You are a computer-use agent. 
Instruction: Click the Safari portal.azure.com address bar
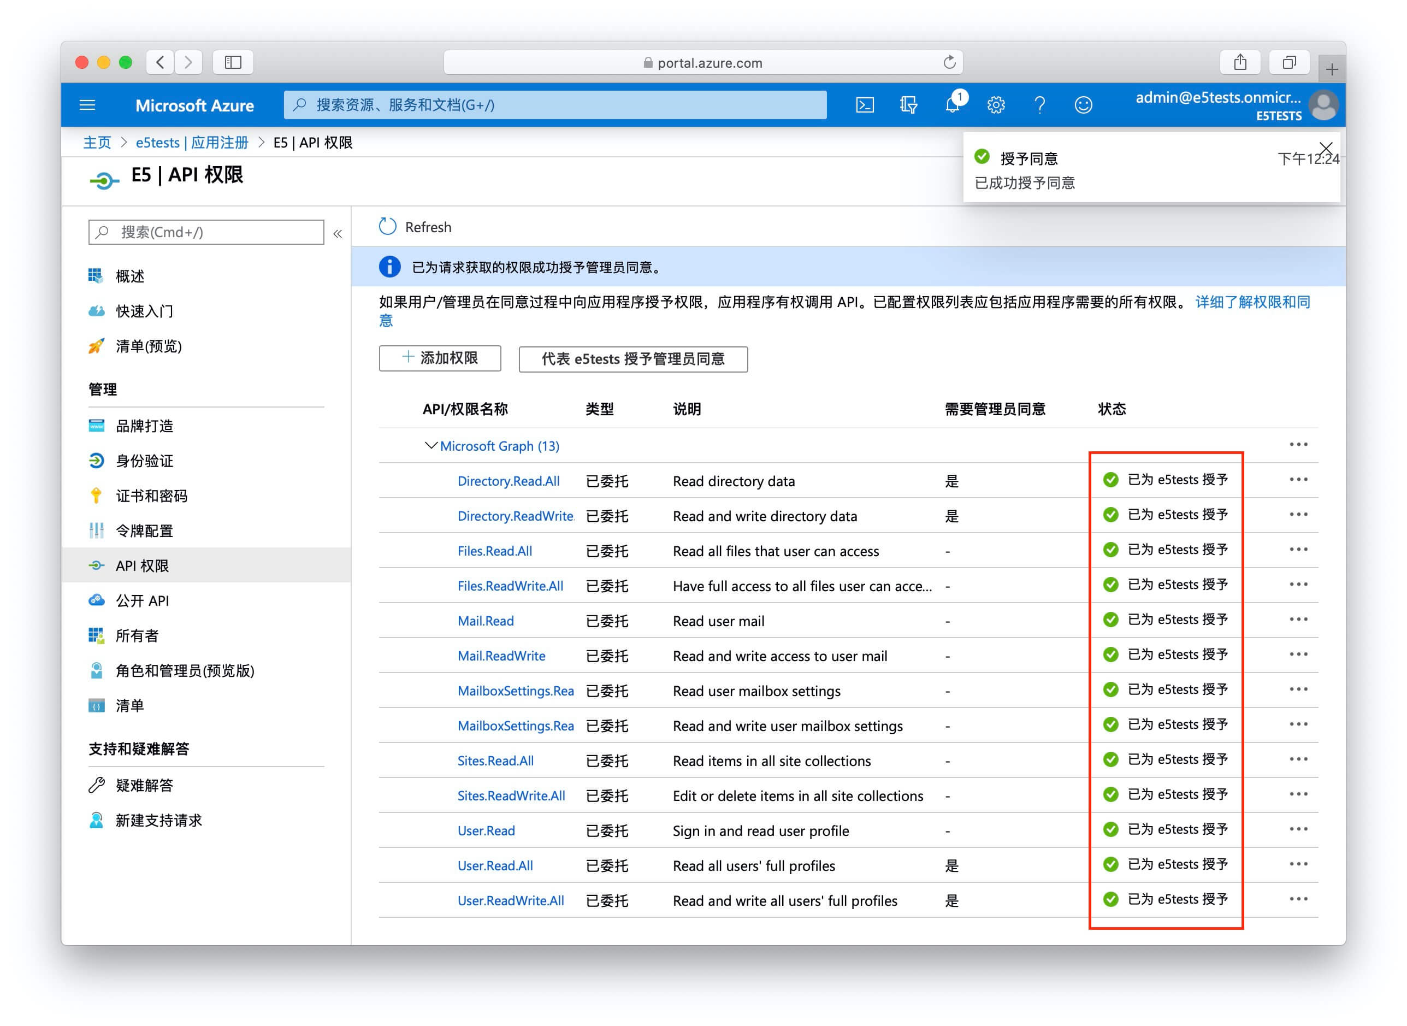tap(703, 62)
